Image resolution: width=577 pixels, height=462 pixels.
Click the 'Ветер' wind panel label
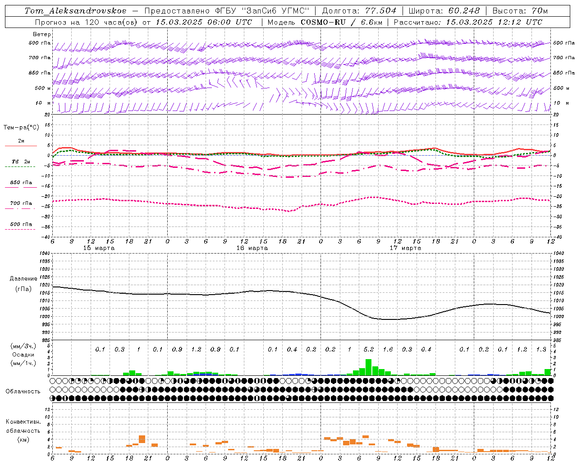[41, 34]
